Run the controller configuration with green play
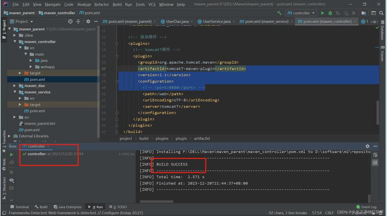Viewport: 387px width, 216px height. (322, 13)
